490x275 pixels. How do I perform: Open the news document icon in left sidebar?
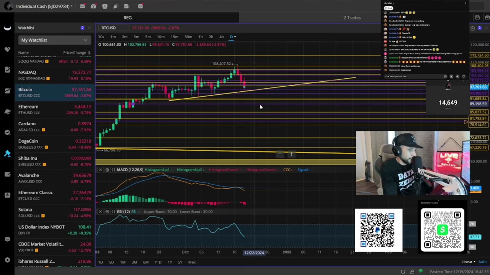pyautogui.click(x=7, y=70)
